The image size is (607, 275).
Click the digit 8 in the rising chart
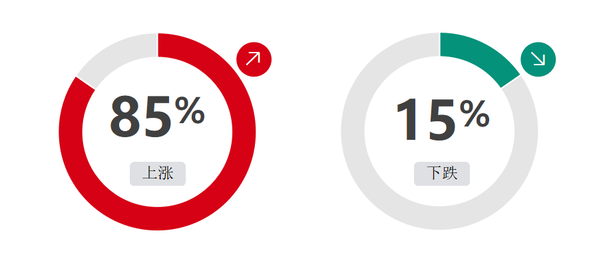tap(125, 117)
